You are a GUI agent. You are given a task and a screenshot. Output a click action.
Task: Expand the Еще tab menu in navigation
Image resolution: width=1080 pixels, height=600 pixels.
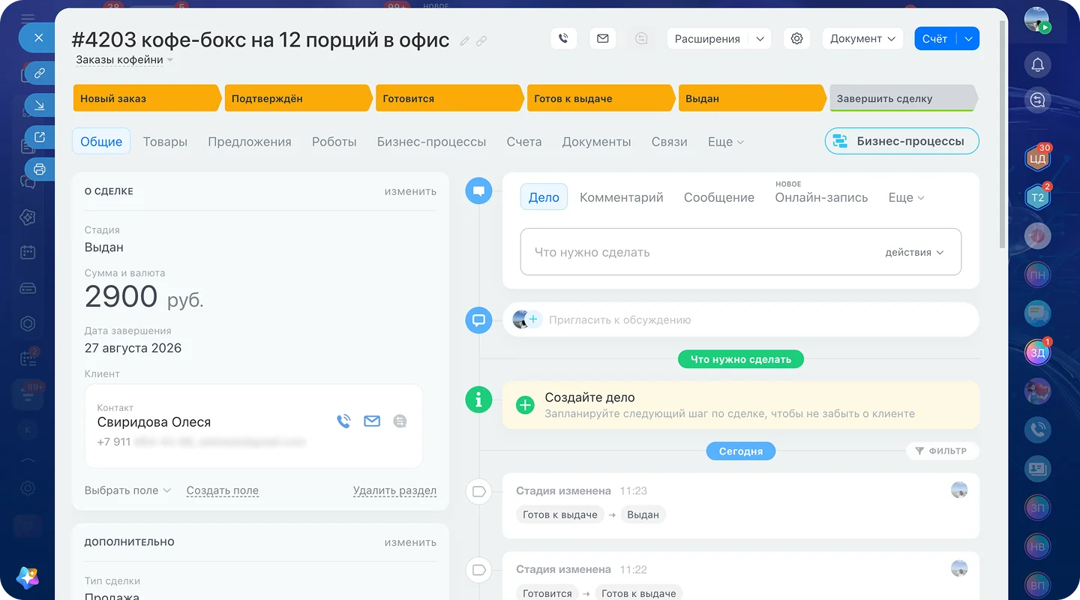point(725,142)
